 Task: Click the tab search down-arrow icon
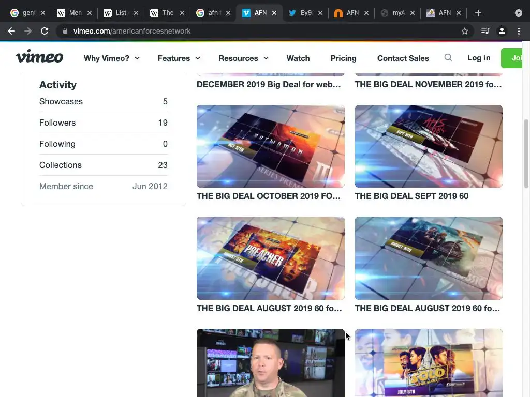coord(519,13)
